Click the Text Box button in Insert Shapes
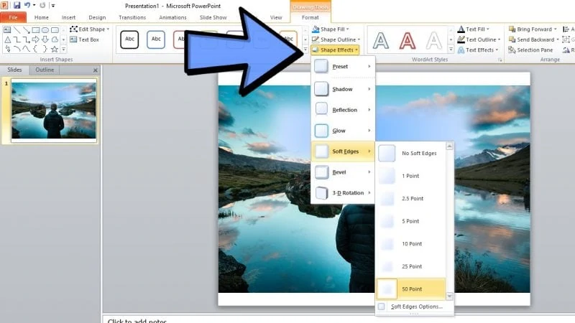The image size is (575, 323). (84, 39)
